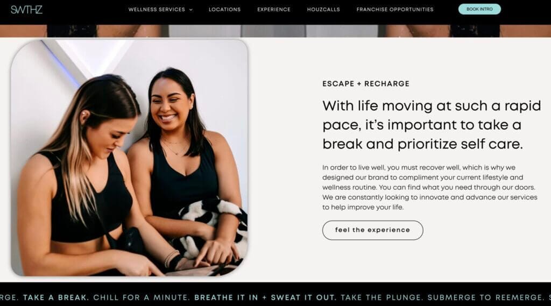Screen dimensions: 551x306
Task: Select Houzcalls in the navigation bar
Action: (323, 10)
